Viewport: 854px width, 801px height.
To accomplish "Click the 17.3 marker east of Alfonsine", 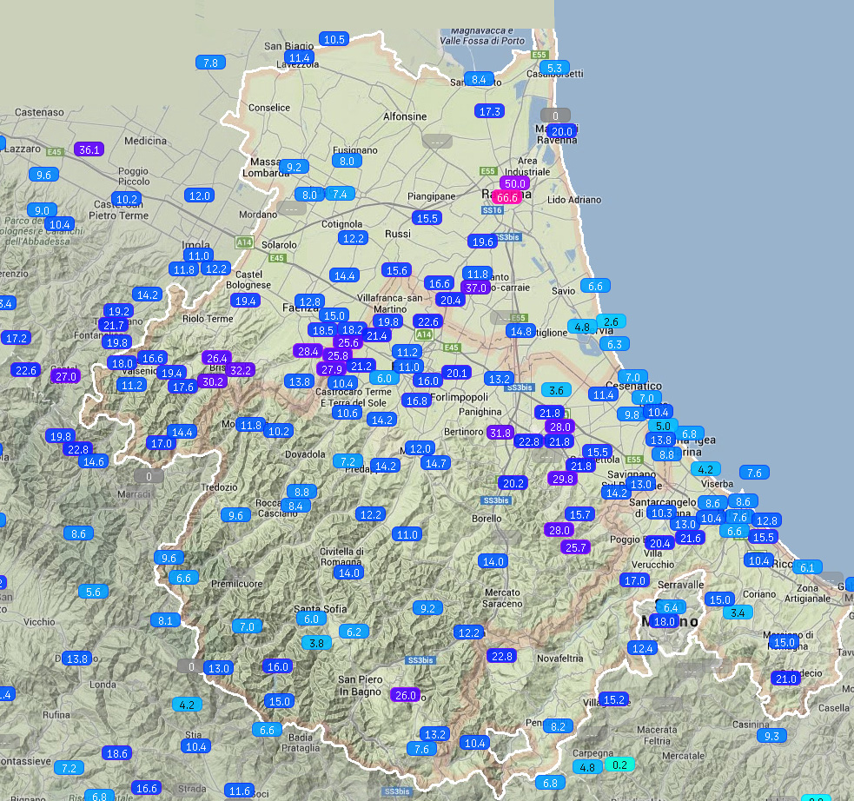I will pos(490,111).
